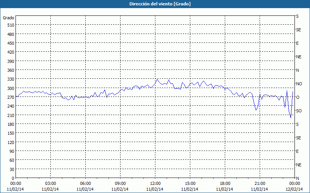The image size is (310, 193).
Task: Select the 03:00 time axis label
Action: click(x=50, y=184)
